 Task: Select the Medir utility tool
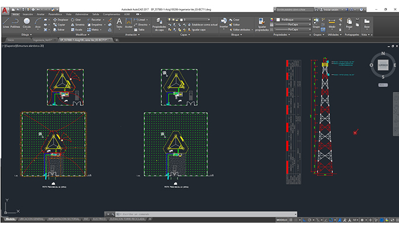(x=332, y=22)
